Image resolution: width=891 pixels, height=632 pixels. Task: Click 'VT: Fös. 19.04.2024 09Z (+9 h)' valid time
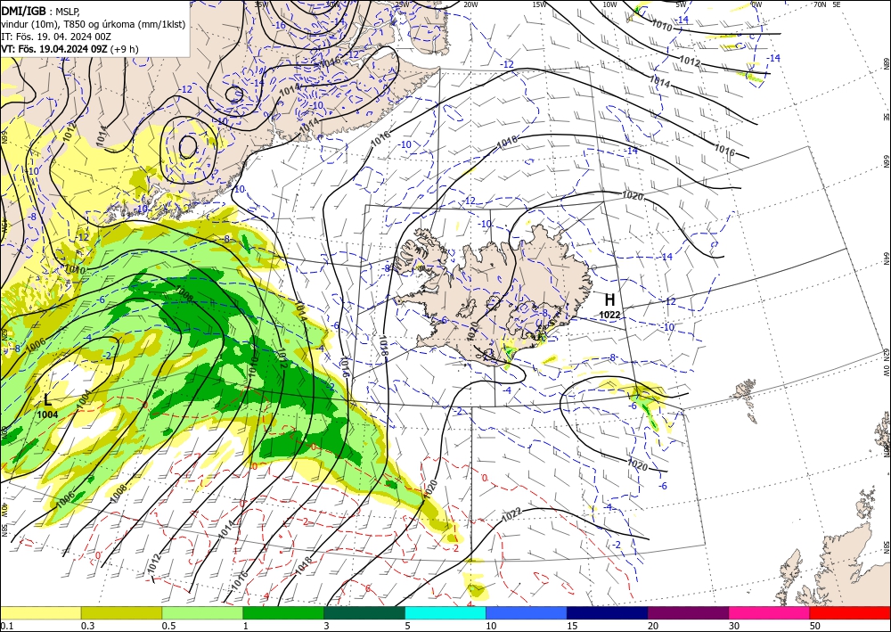coord(69,49)
